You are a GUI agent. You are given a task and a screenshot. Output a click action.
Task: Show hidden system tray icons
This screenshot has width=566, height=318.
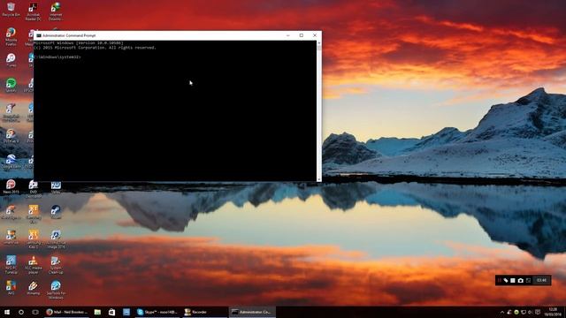click(502, 312)
